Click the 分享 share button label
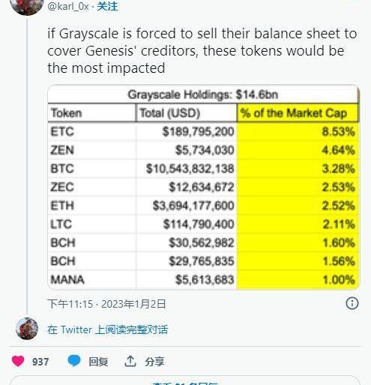This screenshot has width=371, height=385. 154,362
